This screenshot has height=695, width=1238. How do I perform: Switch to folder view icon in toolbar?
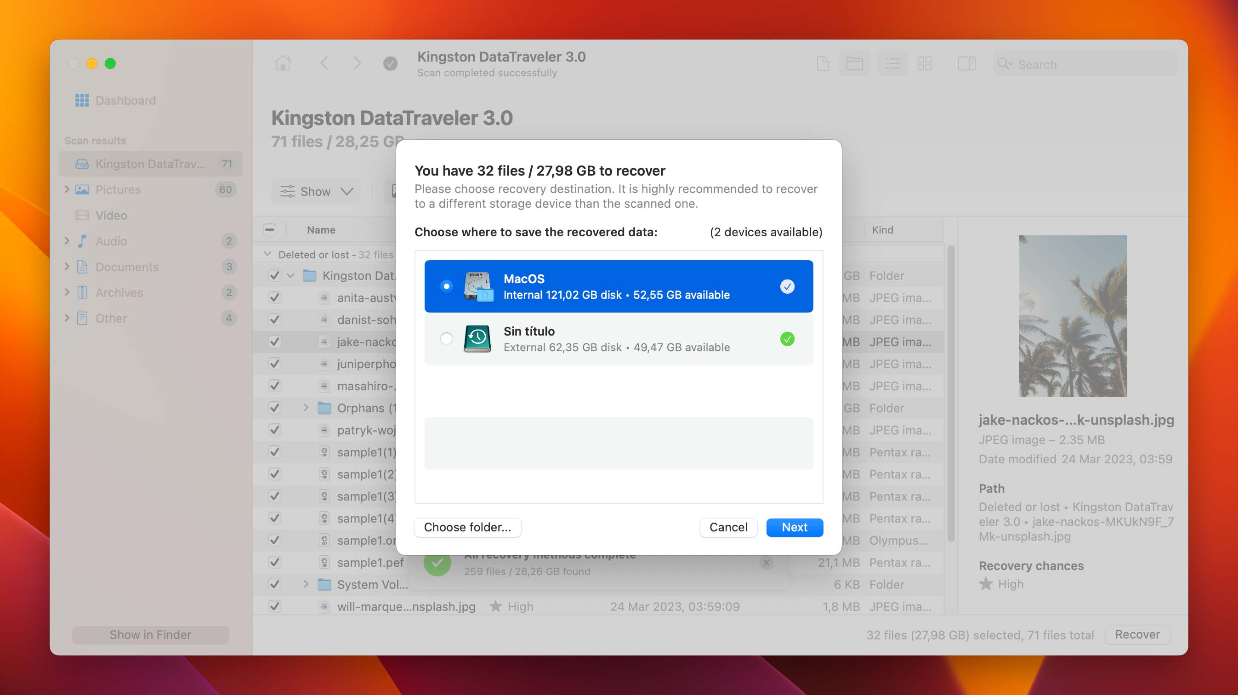(x=854, y=63)
